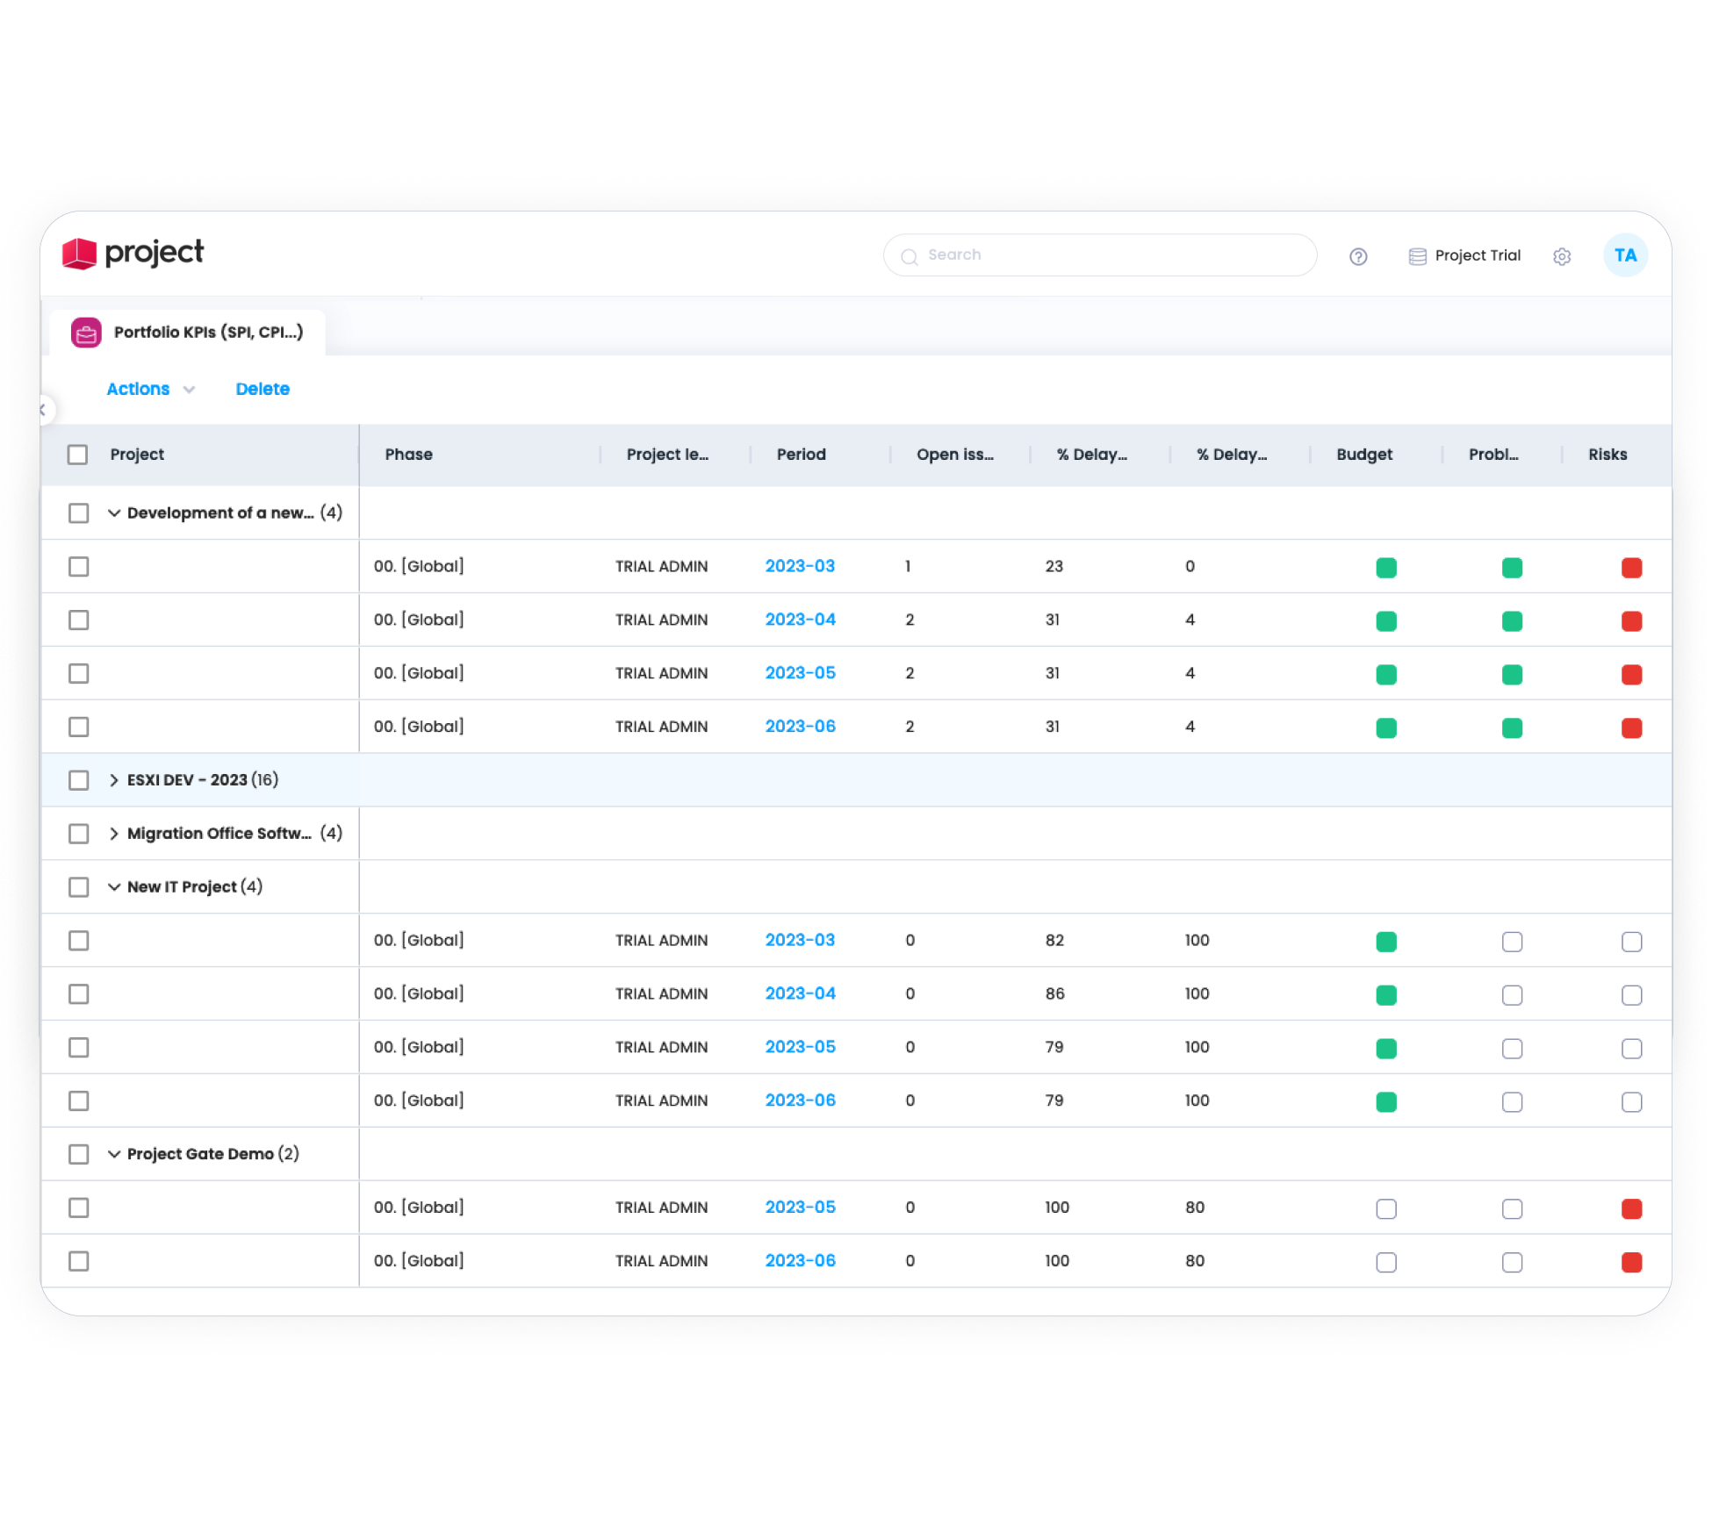Collapse the Project Gate Demo group
The height and width of the screenshot is (1527, 1712).
114,1154
